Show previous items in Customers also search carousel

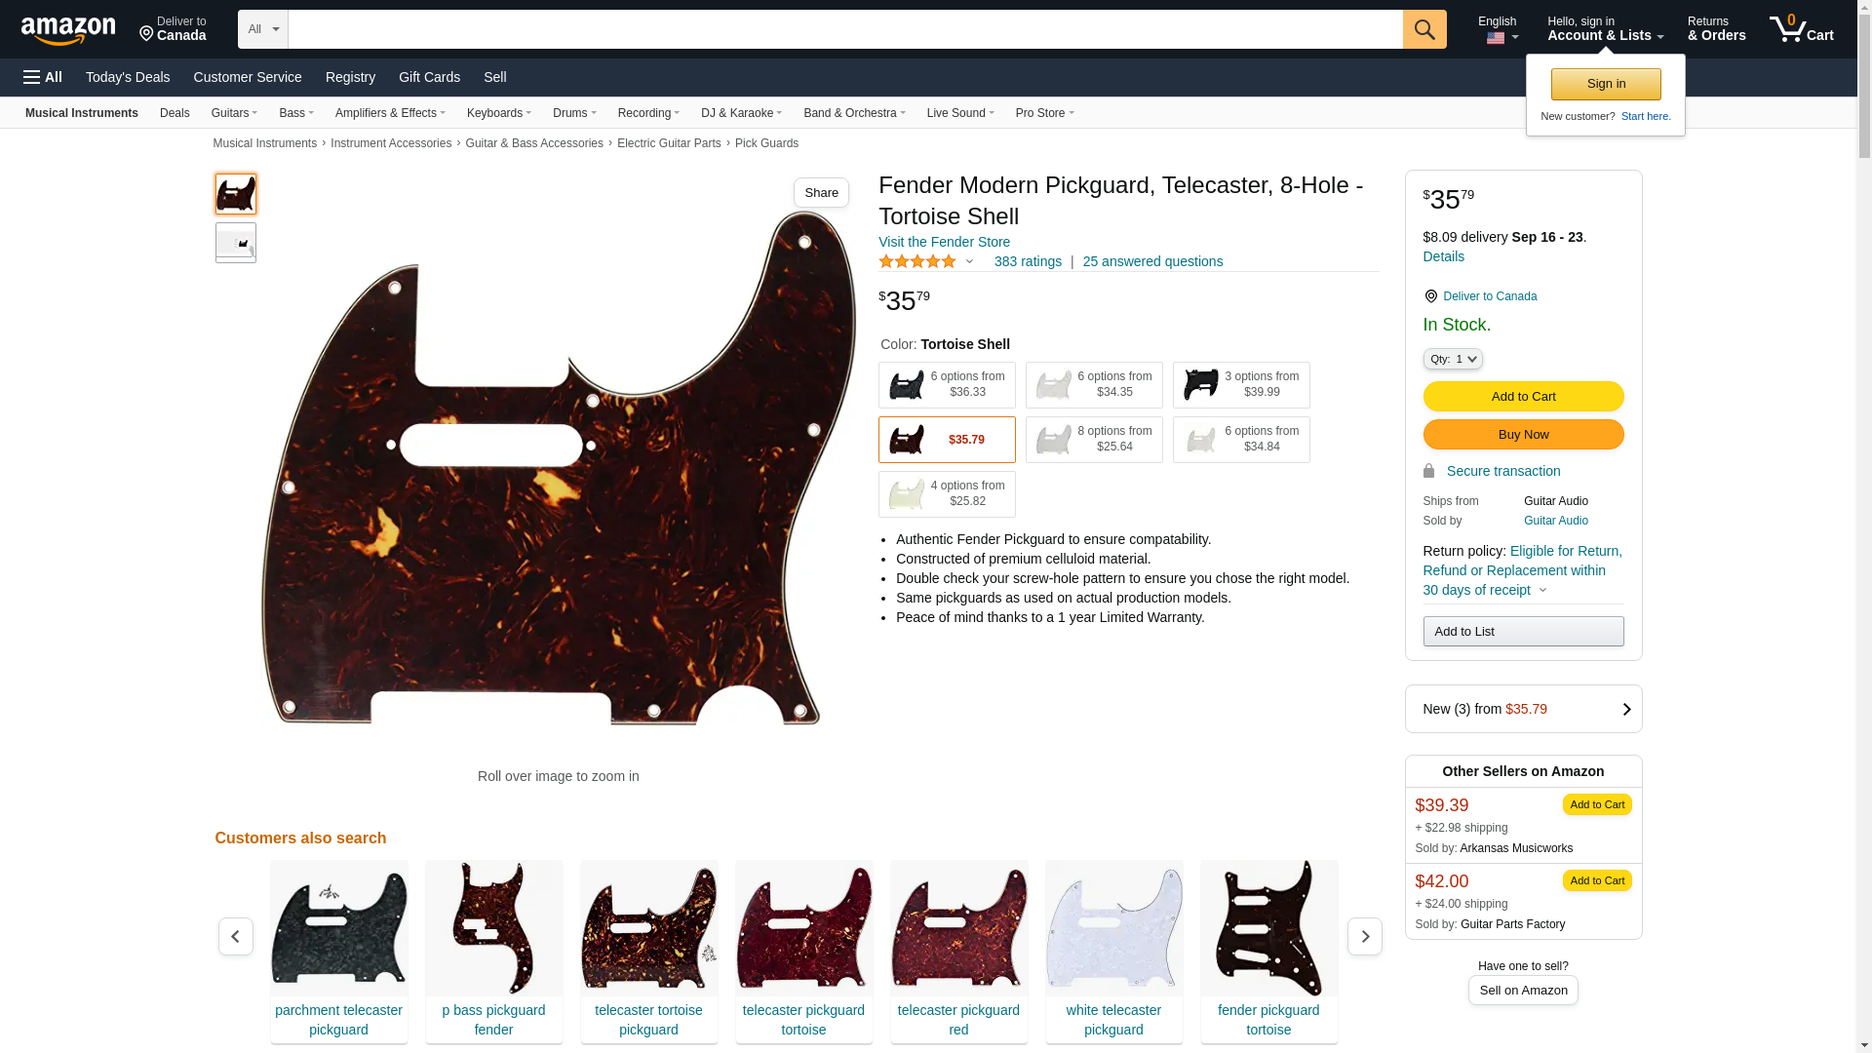[235, 936]
